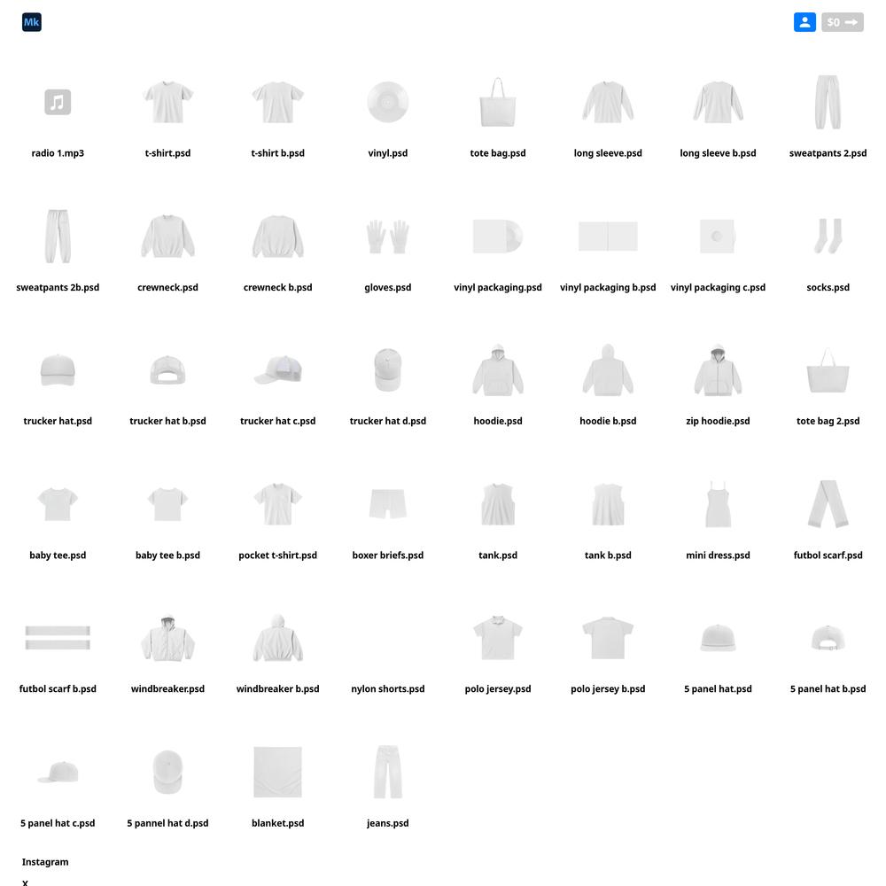Click the gloves.psd file name
The width and height of the screenshot is (886, 886).
tap(388, 288)
